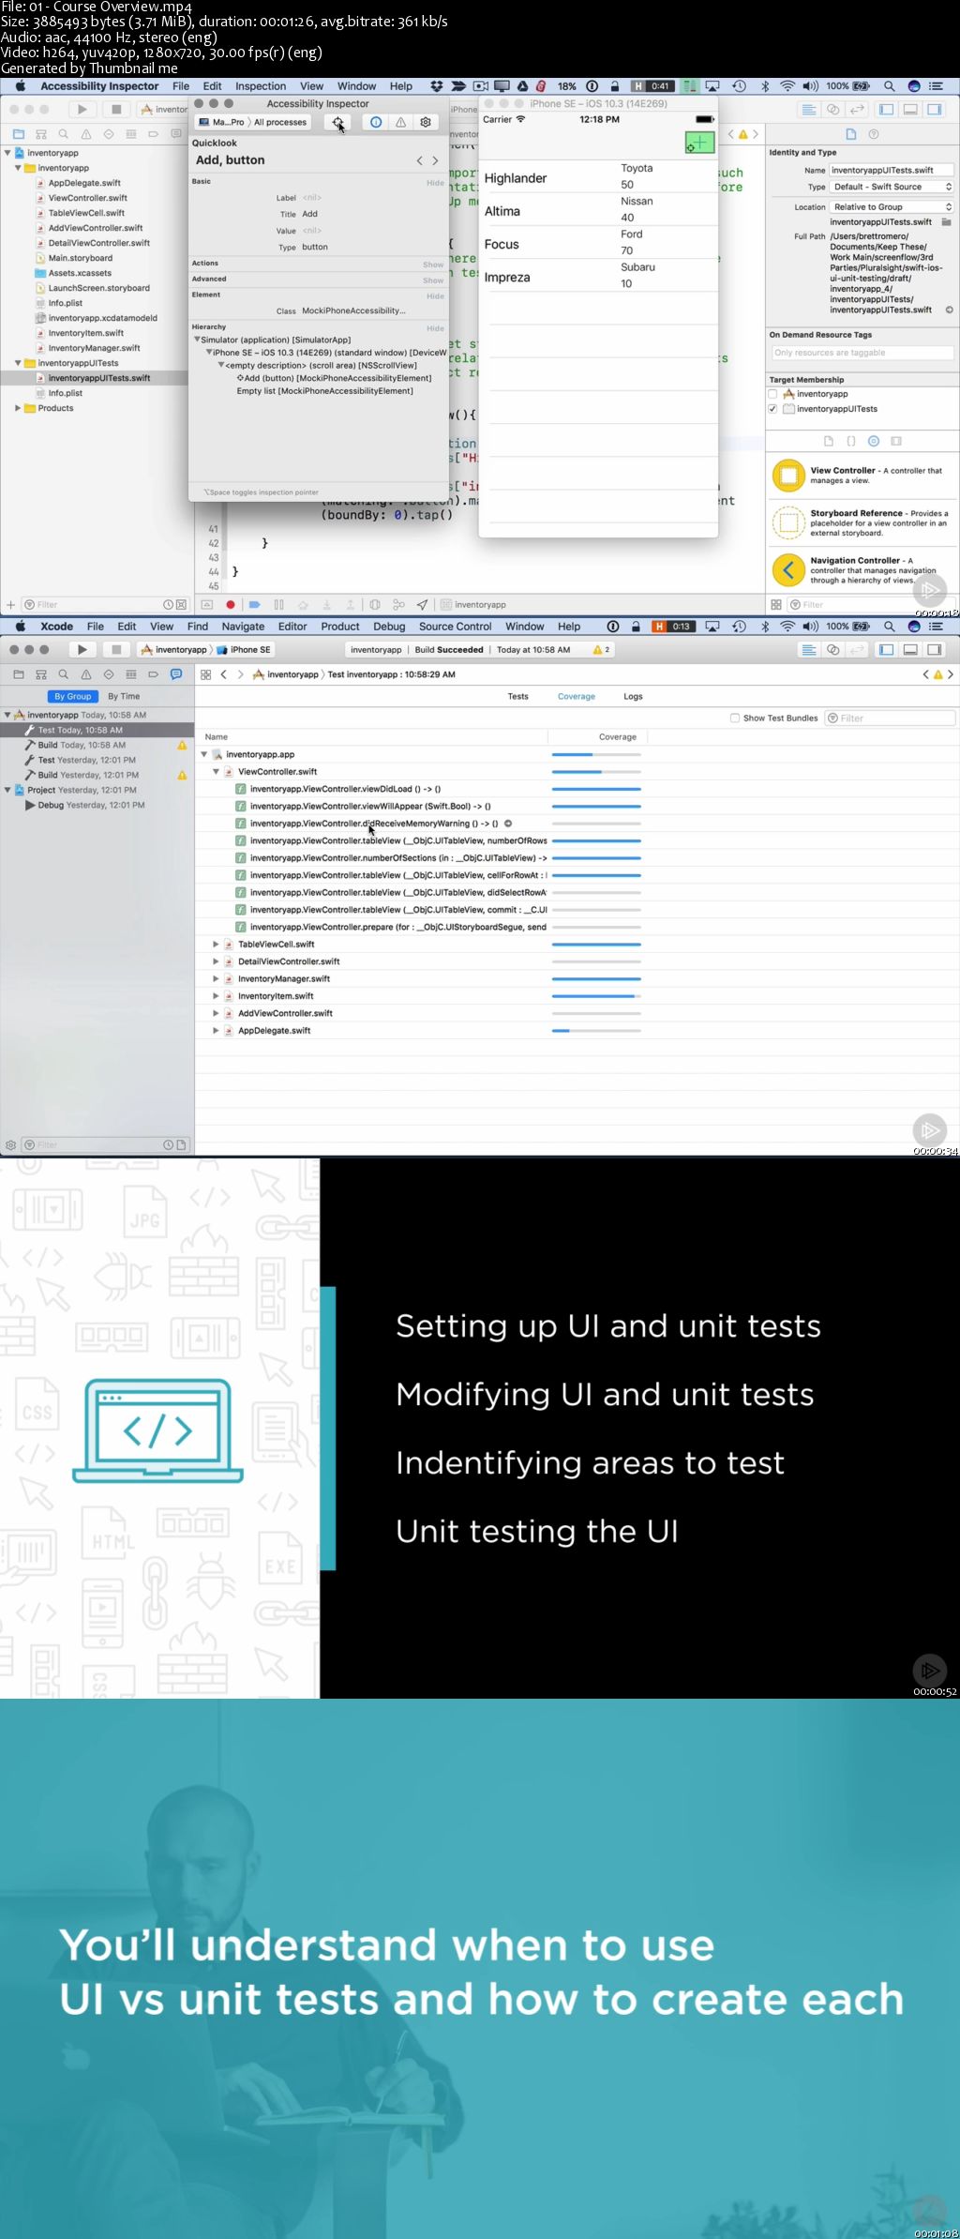
Task: Show the Actions section in inspector
Action: (433, 265)
